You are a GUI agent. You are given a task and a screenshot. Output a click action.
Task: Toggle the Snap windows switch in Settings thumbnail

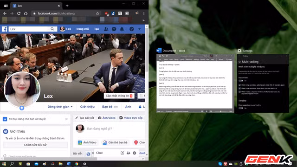click(241, 81)
